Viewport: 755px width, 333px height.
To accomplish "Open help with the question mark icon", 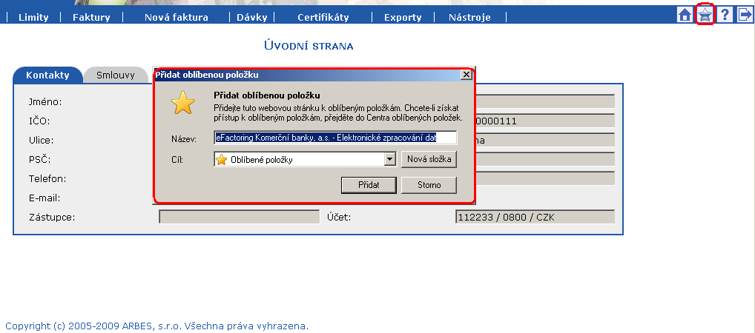I will (725, 15).
